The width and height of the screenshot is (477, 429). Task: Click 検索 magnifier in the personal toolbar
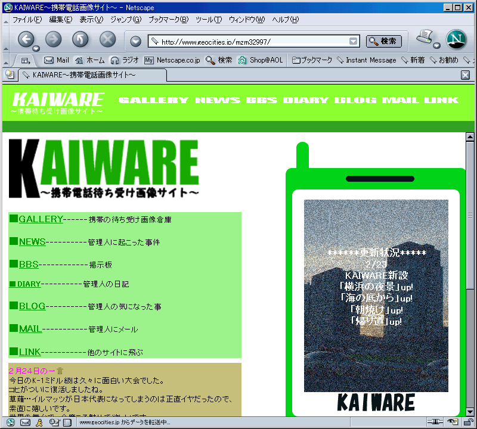point(219,60)
